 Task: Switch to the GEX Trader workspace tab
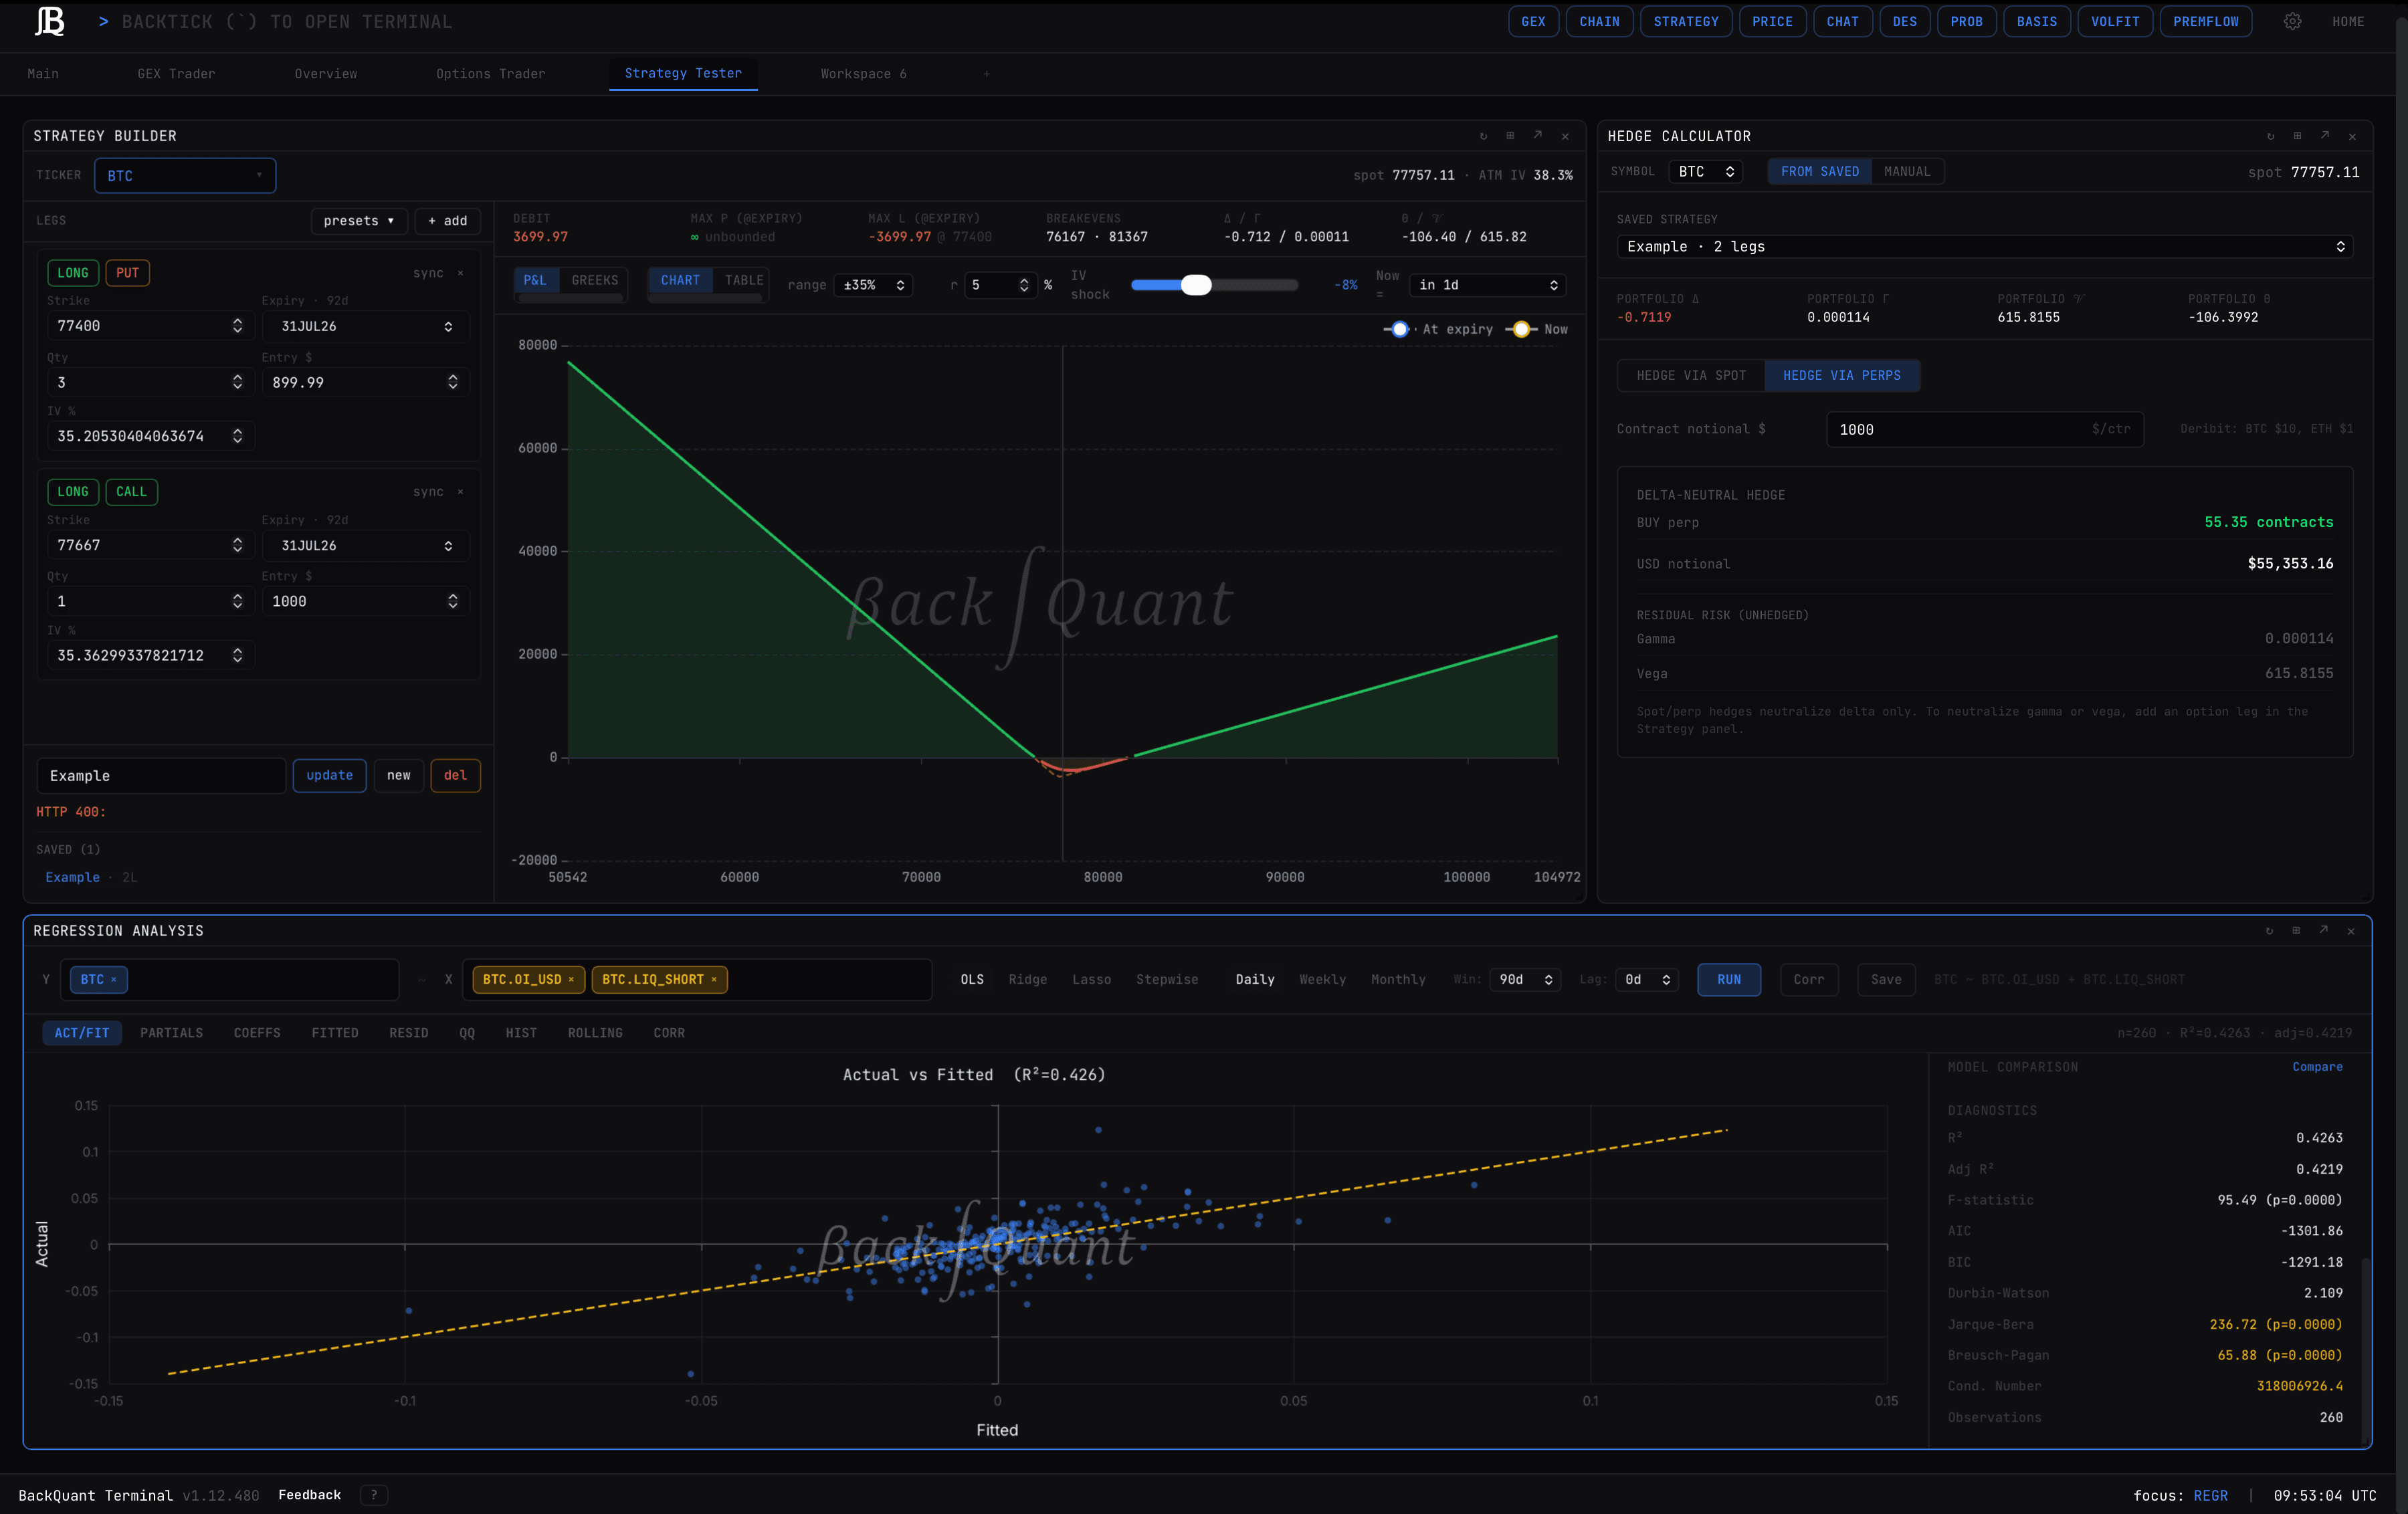point(176,74)
